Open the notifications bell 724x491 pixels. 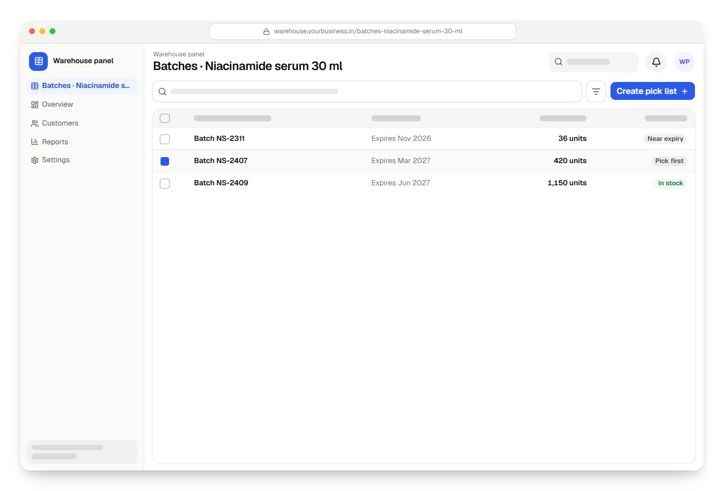(x=656, y=62)
